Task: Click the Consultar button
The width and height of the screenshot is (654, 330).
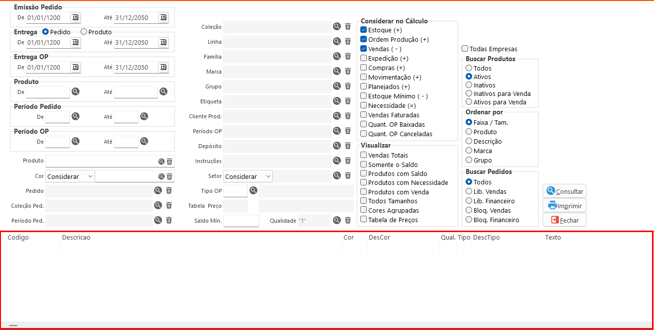Action: click(565, 191)
